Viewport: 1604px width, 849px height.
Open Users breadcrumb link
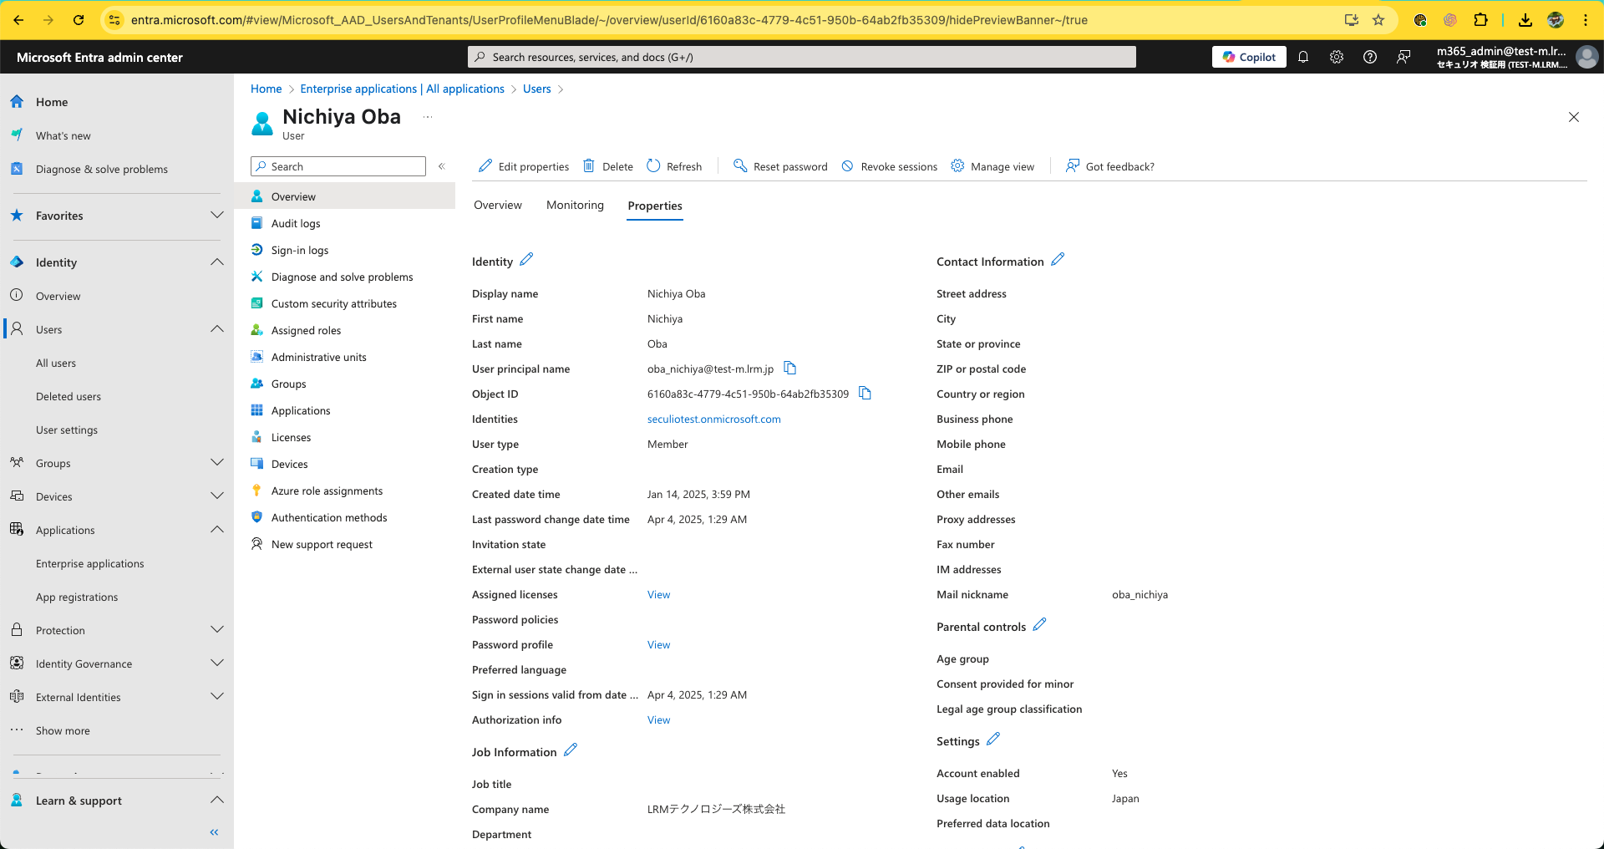[537, 89]
